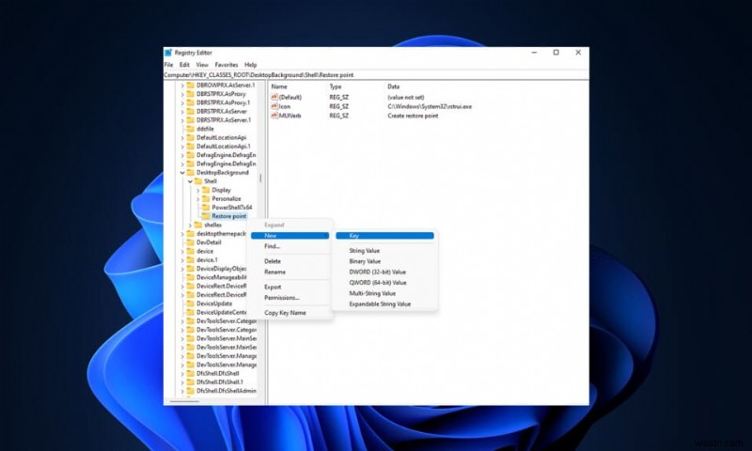Select the DeviceUpdate folder icon

tap(190, 303)
